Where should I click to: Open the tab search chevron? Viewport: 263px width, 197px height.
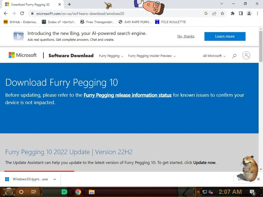(222, 4)
